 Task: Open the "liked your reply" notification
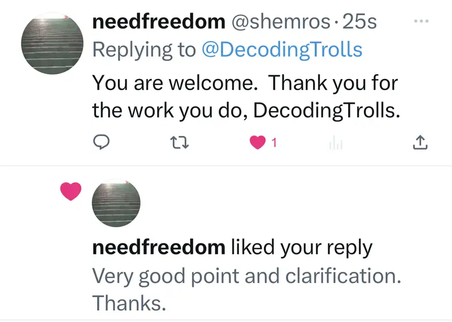coord(302,247)
